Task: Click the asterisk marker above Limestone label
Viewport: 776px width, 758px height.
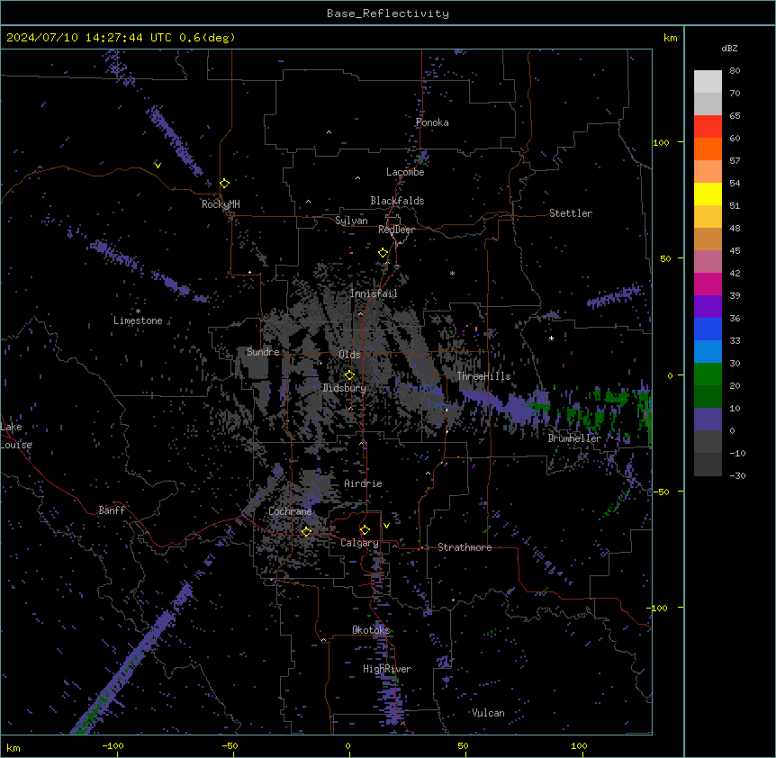Action: (x=138, y=311)
